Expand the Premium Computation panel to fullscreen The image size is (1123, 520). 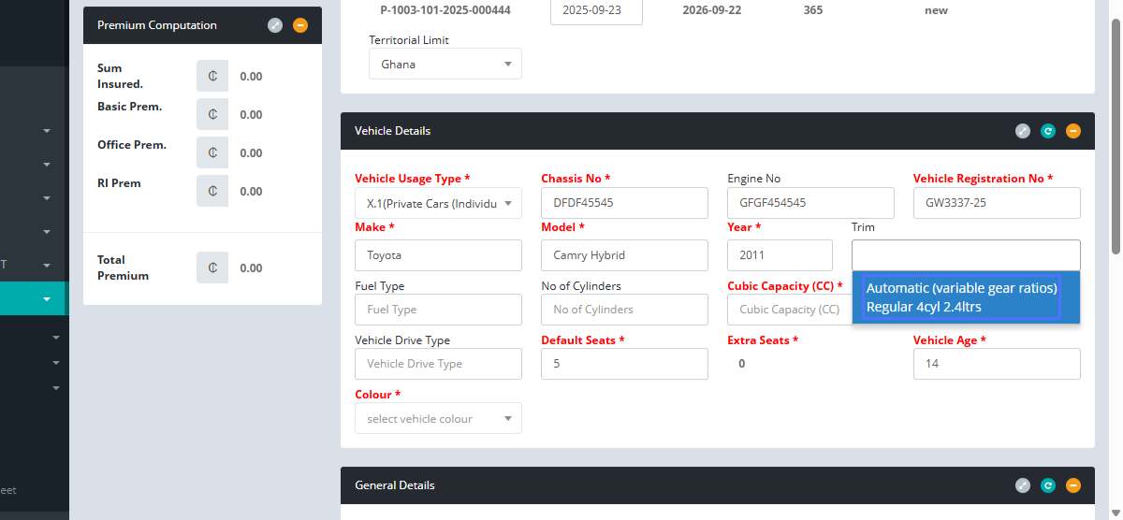(275, 25)
